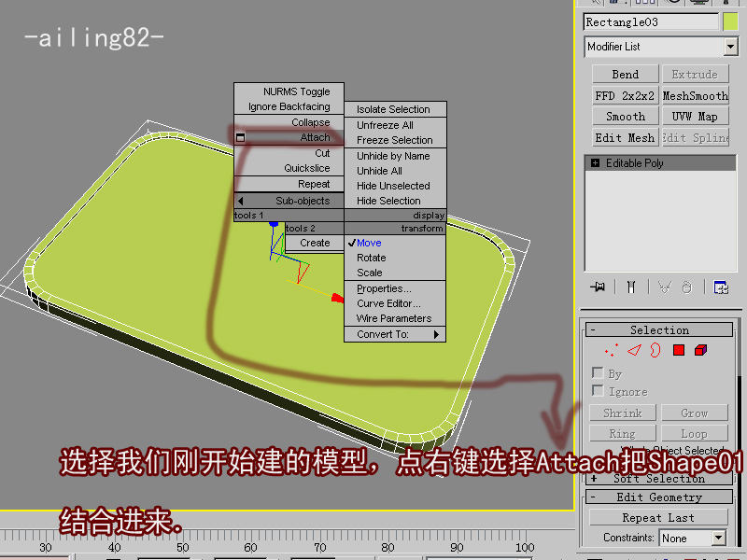Toggle Show End Result icon

pyautogui.click(x=630, y=287)
